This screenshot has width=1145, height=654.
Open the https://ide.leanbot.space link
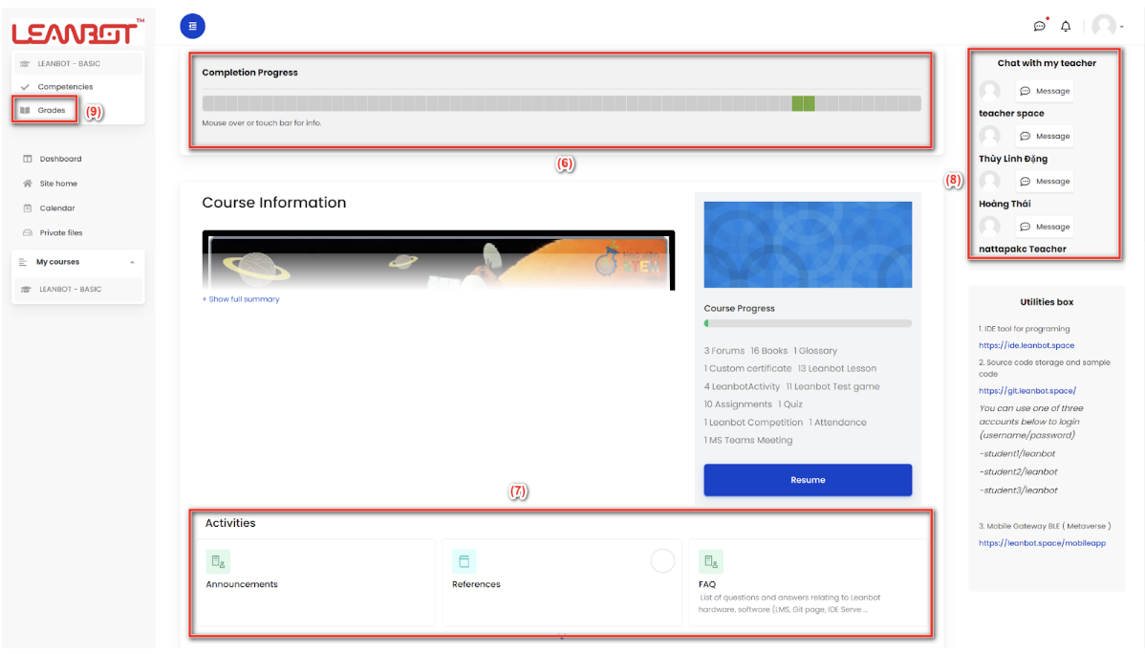(x=1026, y=345)
